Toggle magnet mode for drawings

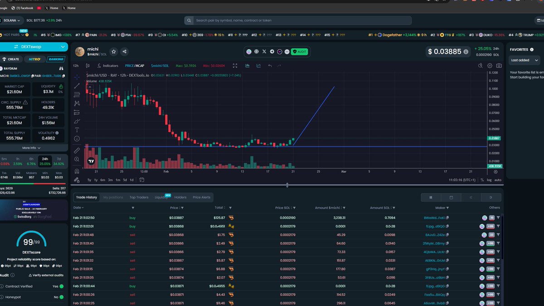tap(77, 171)
